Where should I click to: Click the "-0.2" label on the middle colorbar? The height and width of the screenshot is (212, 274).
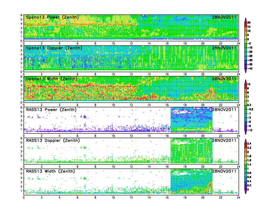coord(250,109)
